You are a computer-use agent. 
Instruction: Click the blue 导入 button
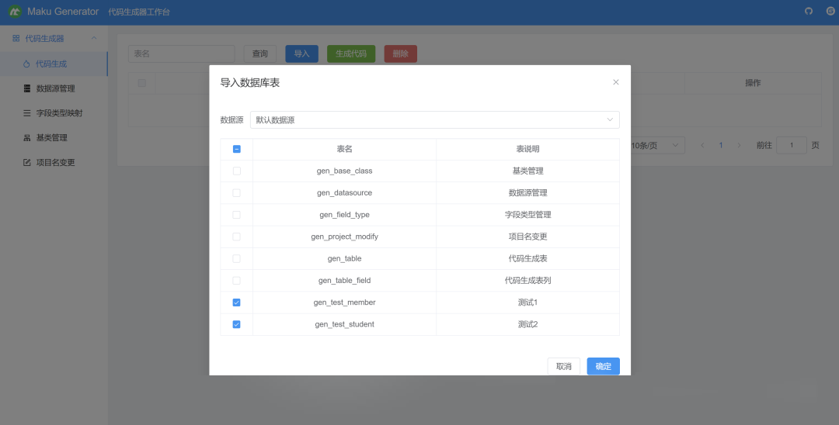(301, 54)
